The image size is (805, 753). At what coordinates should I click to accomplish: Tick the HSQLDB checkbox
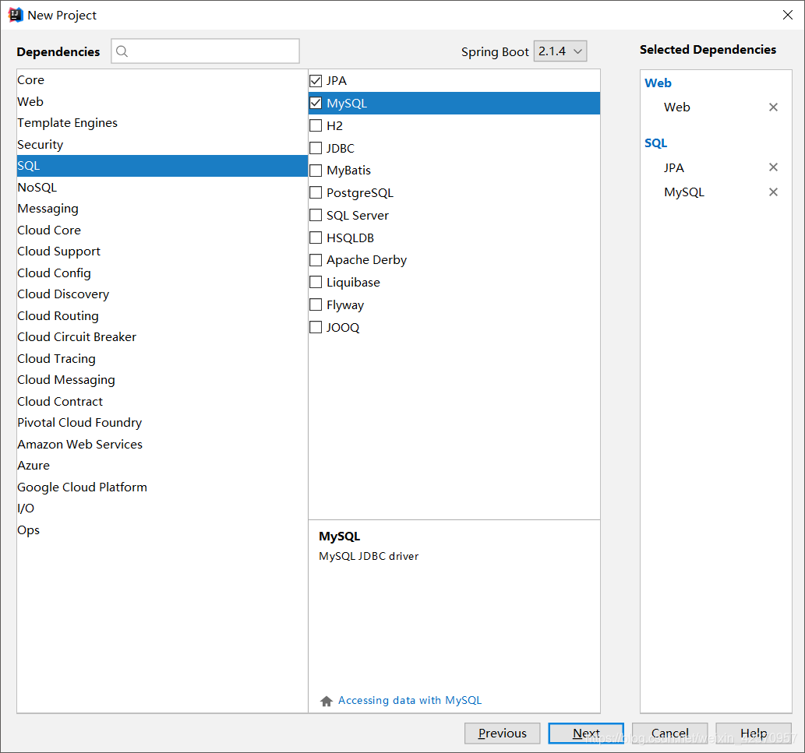pos(316,238)
